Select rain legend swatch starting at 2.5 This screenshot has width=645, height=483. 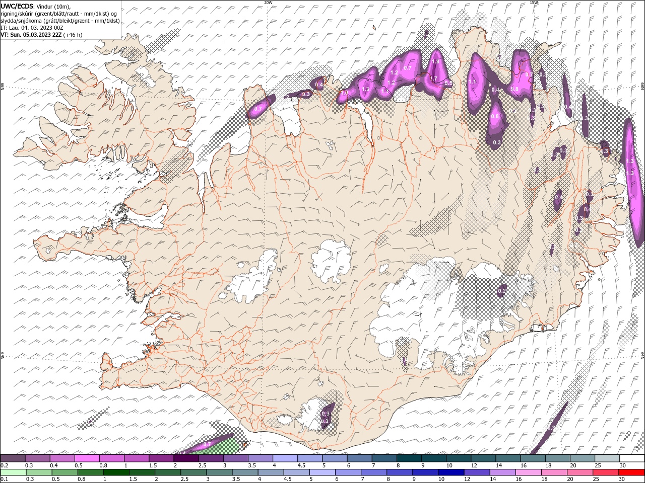point(193,472)
